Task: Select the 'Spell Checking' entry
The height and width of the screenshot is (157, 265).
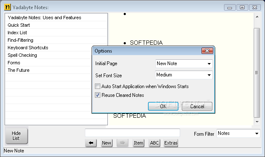Action: pos(49,55)
